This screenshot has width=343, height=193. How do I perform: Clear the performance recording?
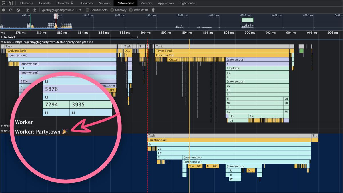pyautogui.click(x=18, y=10)
